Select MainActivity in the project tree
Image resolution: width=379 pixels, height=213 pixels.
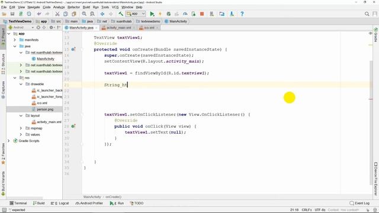[x=46, y=59]
